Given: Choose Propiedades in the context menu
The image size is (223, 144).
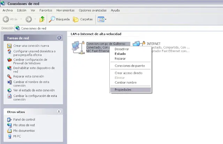Looking at the screenshot, I should pos(131,90).
